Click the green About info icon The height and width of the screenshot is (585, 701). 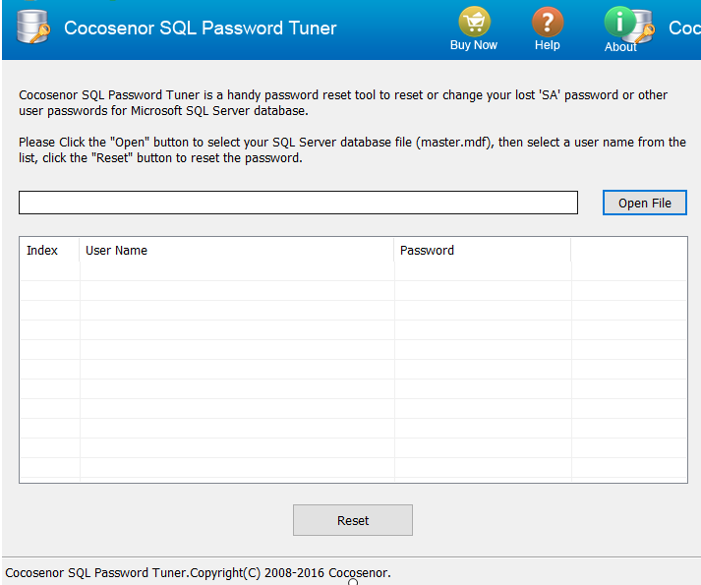620,22
